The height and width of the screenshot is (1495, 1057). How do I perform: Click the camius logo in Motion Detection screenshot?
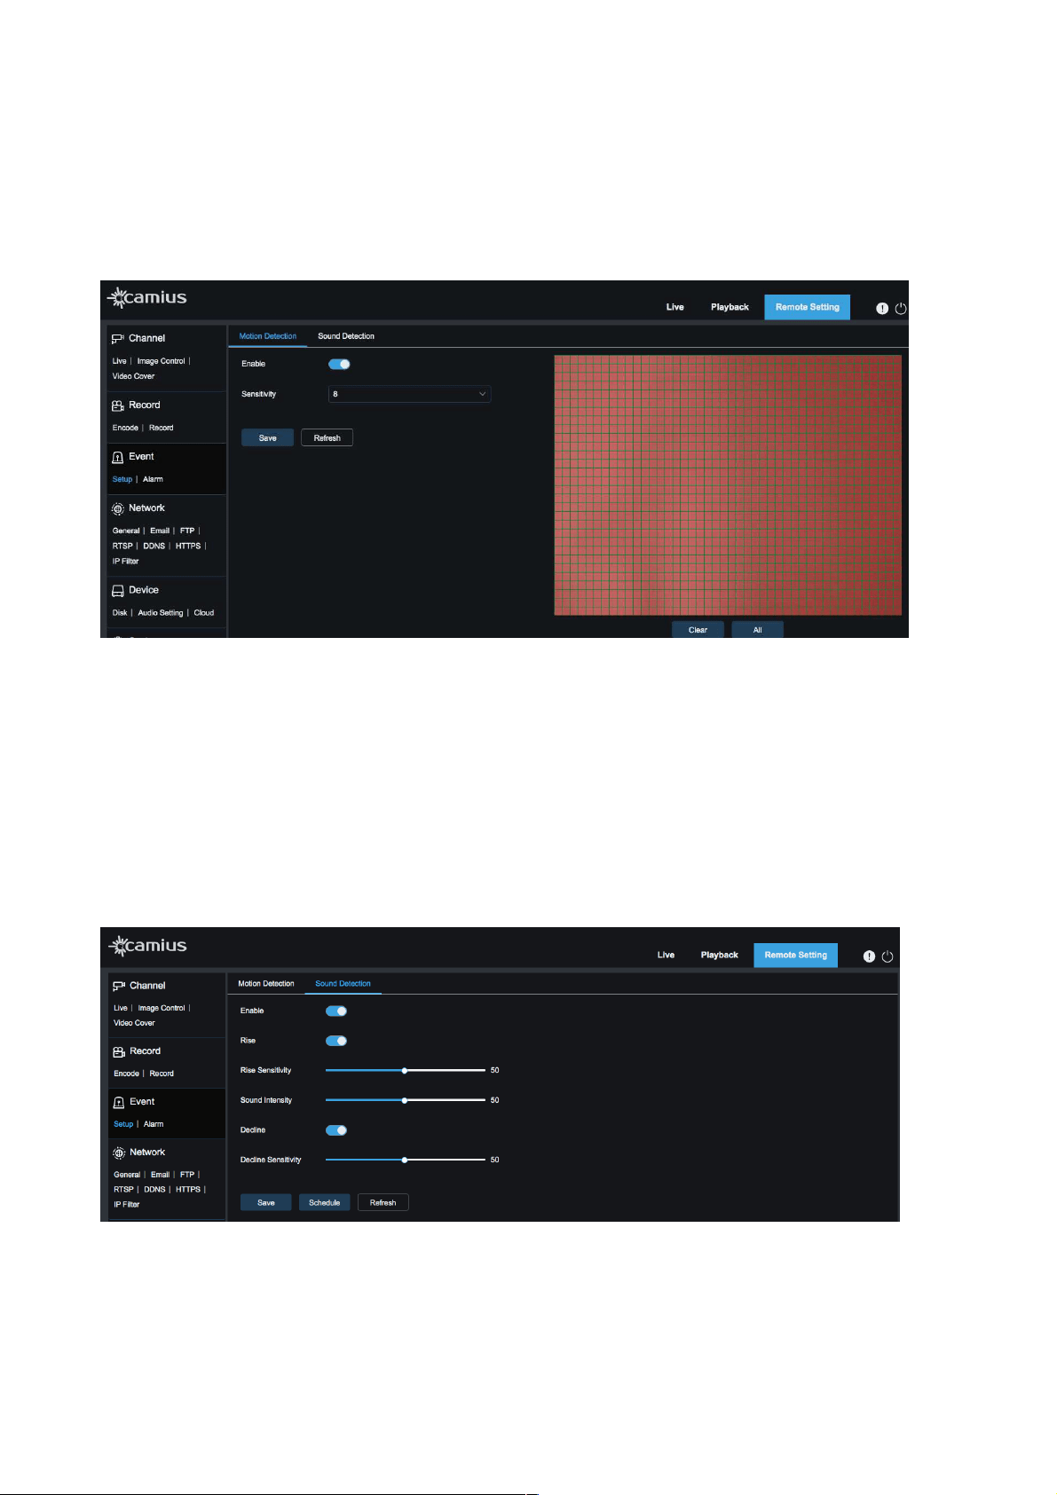pos(147,298)
